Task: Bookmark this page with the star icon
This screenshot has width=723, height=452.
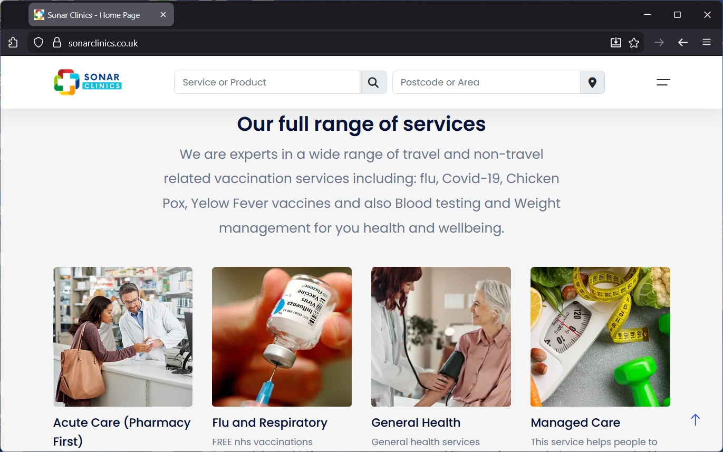Action: coord(634,43)
